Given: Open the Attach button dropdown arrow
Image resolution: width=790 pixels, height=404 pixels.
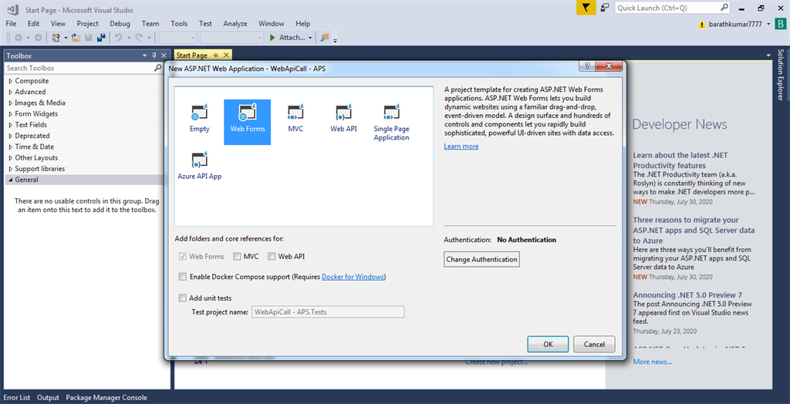Looking at the screenshot, I should point(310,37).
